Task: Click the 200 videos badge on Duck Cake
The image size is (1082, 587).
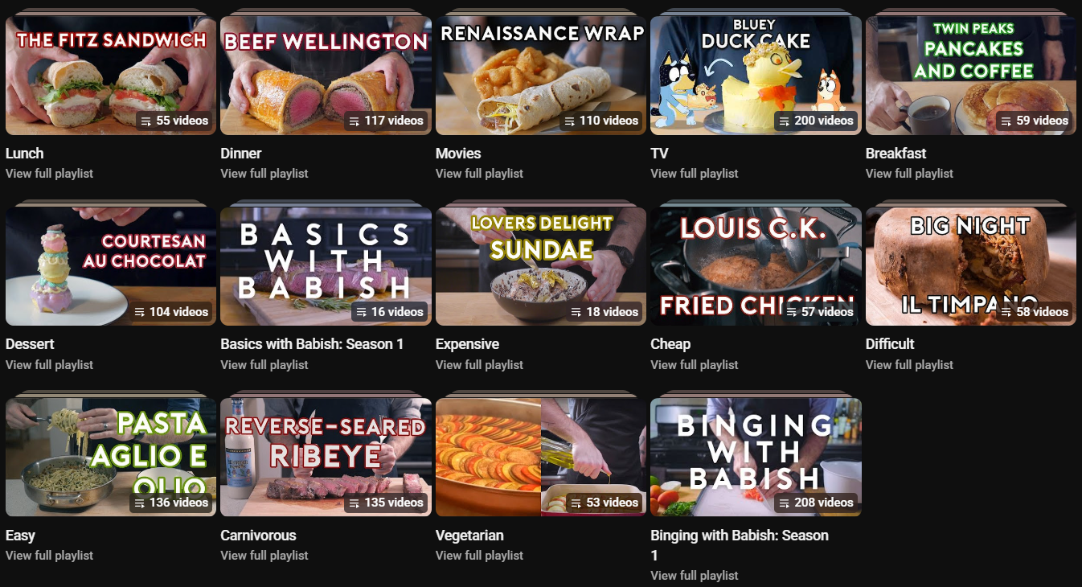Action: (816, 121)
